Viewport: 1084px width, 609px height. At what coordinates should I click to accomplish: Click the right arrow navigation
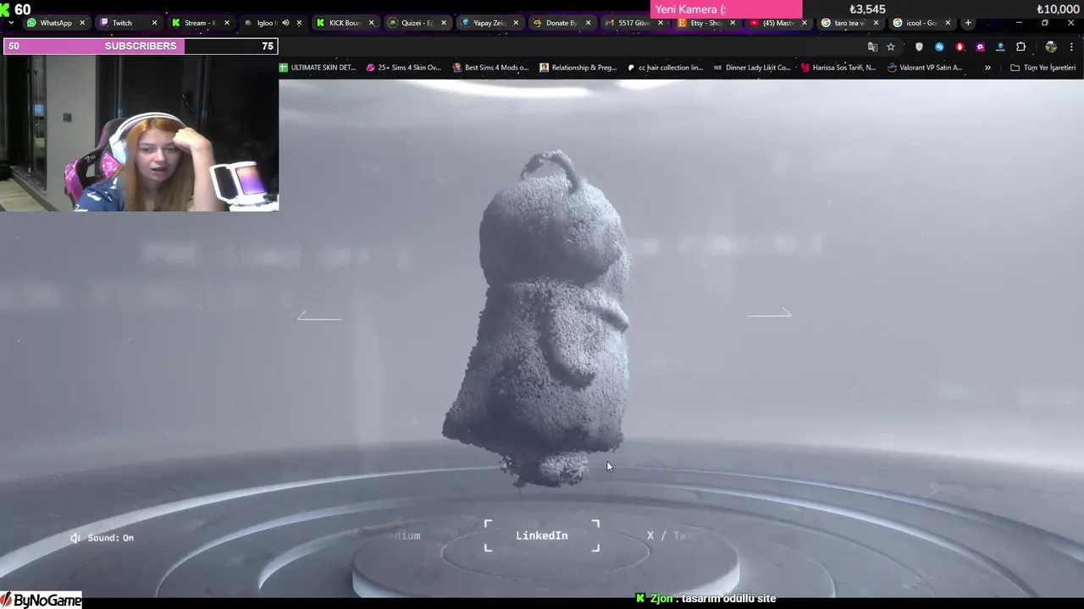point(769,313)
